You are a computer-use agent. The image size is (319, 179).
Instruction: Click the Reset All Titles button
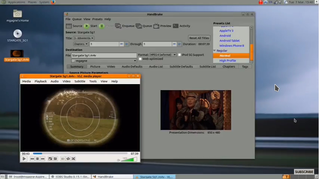point(199,38)
